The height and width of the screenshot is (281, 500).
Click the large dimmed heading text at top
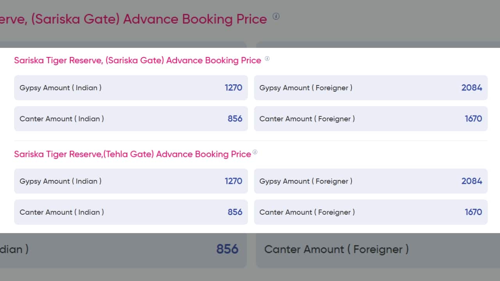pyautogui.click(x=133, y=19)
